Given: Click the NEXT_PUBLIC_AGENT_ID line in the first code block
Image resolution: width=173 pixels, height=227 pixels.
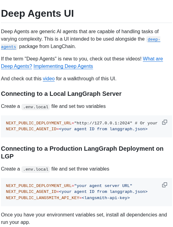Looking at the screenshot, I should pos(77,129).
